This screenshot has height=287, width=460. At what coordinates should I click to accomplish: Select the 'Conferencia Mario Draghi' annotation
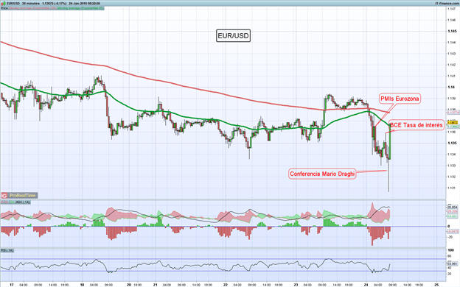[322, 174]
